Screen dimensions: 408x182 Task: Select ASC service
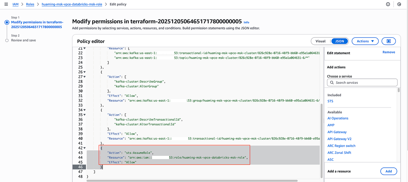pyautogui.click(x=330, y=160)
